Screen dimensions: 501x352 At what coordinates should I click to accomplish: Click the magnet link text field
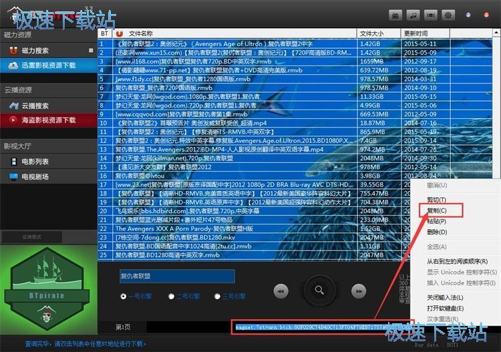pyautogui.click(x=321, y=327)
